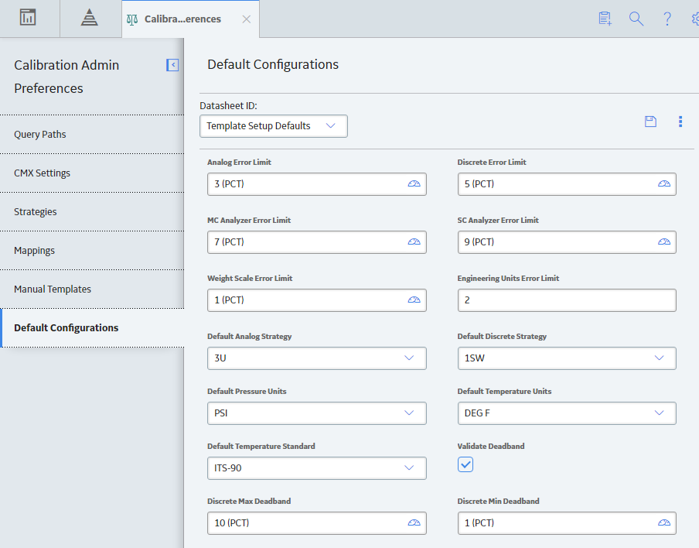Click unit gauge icon in Discrete Error Limit
The width and height of the screenshot is (699, 548).
pyautogui.click(x=664, y=184)
